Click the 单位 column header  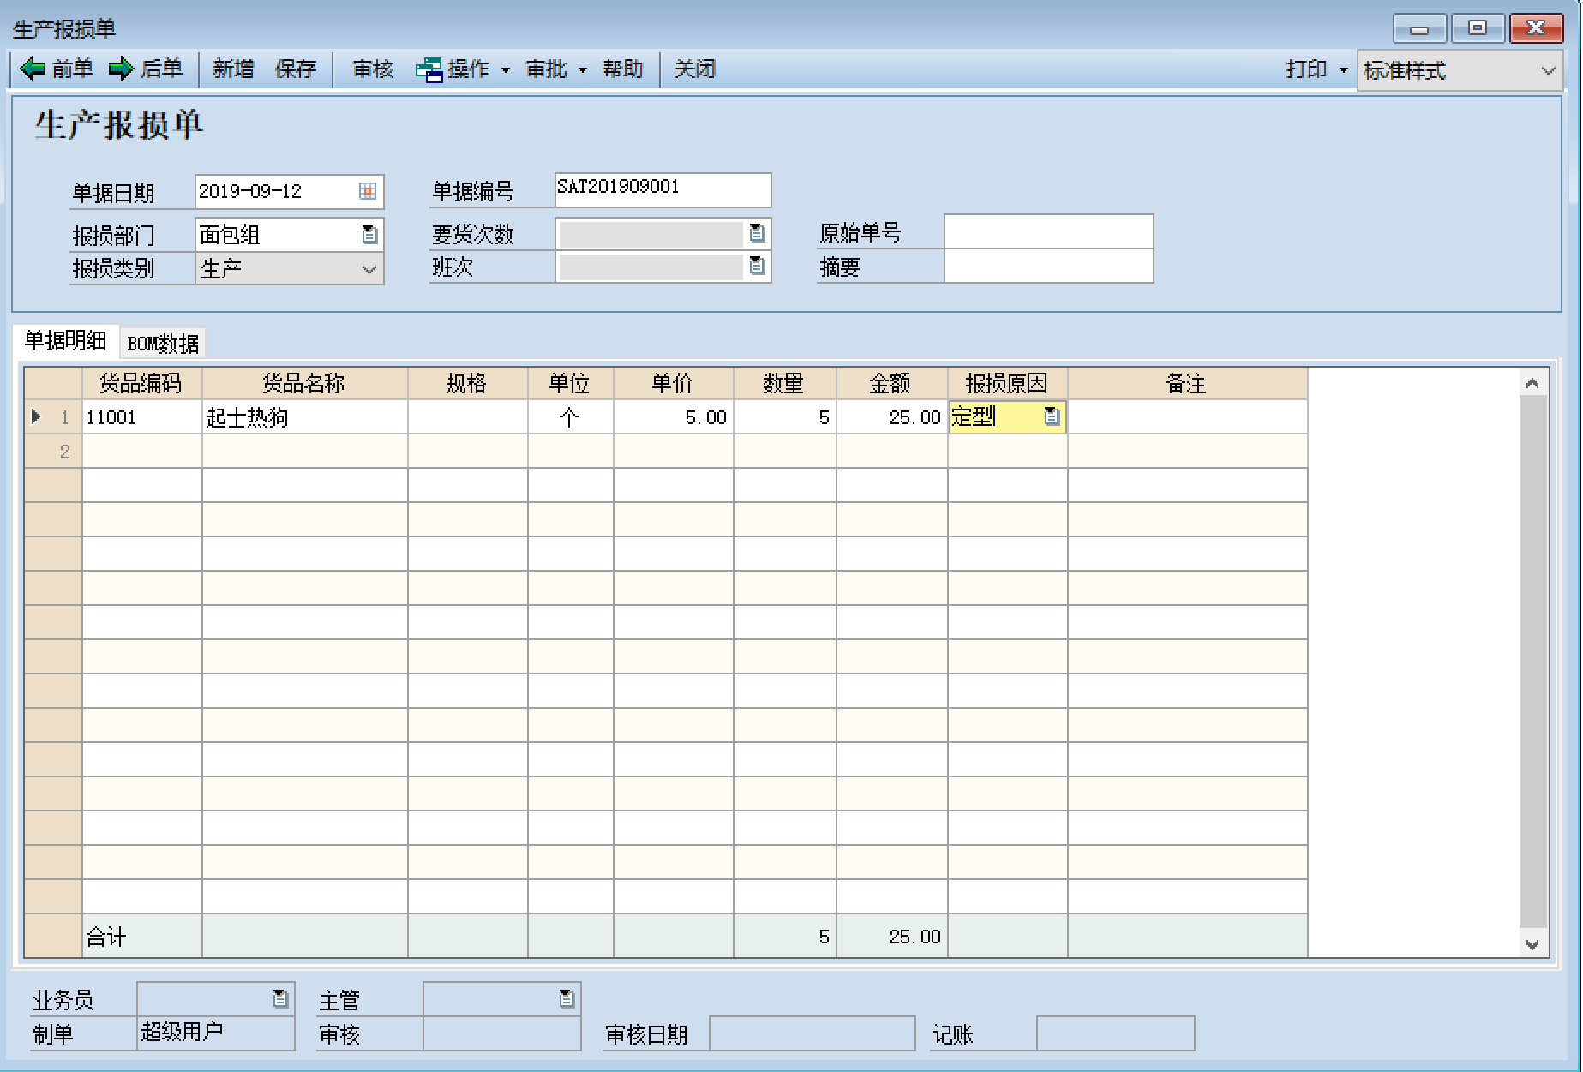click(570, 383)
